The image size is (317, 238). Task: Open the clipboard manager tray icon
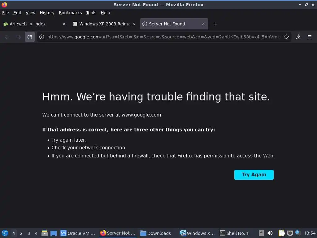[281, 233]
